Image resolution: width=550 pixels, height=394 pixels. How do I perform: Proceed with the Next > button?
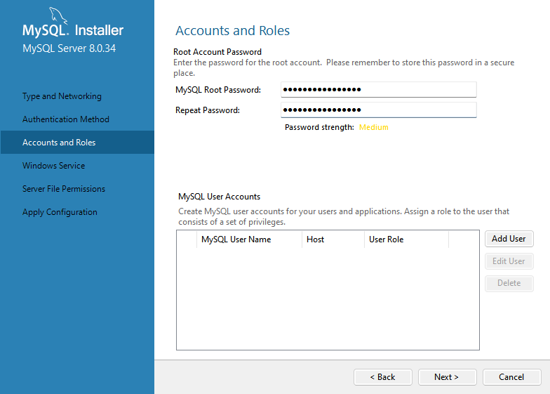[448, 377]
